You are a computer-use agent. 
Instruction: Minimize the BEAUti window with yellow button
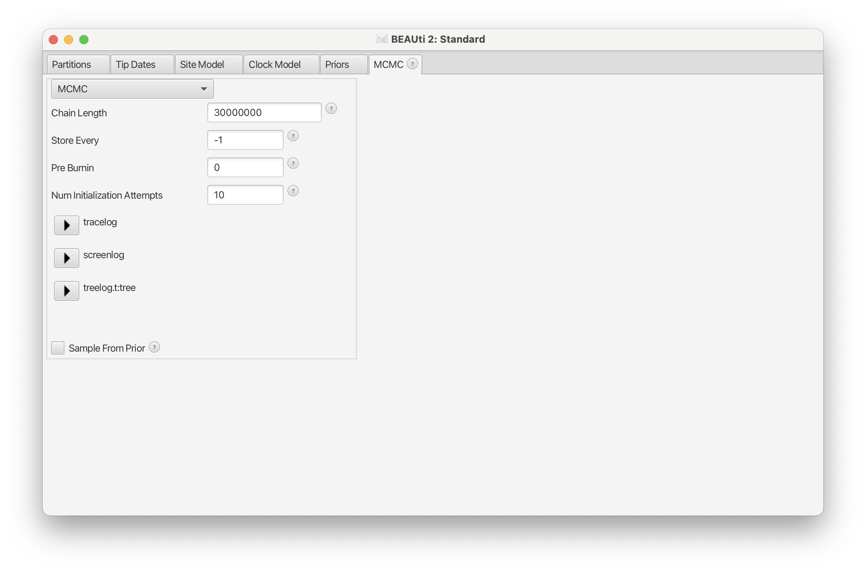69,40
